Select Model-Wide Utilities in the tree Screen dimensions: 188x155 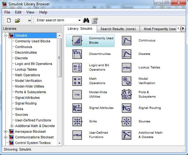click(x=30, y=86)
